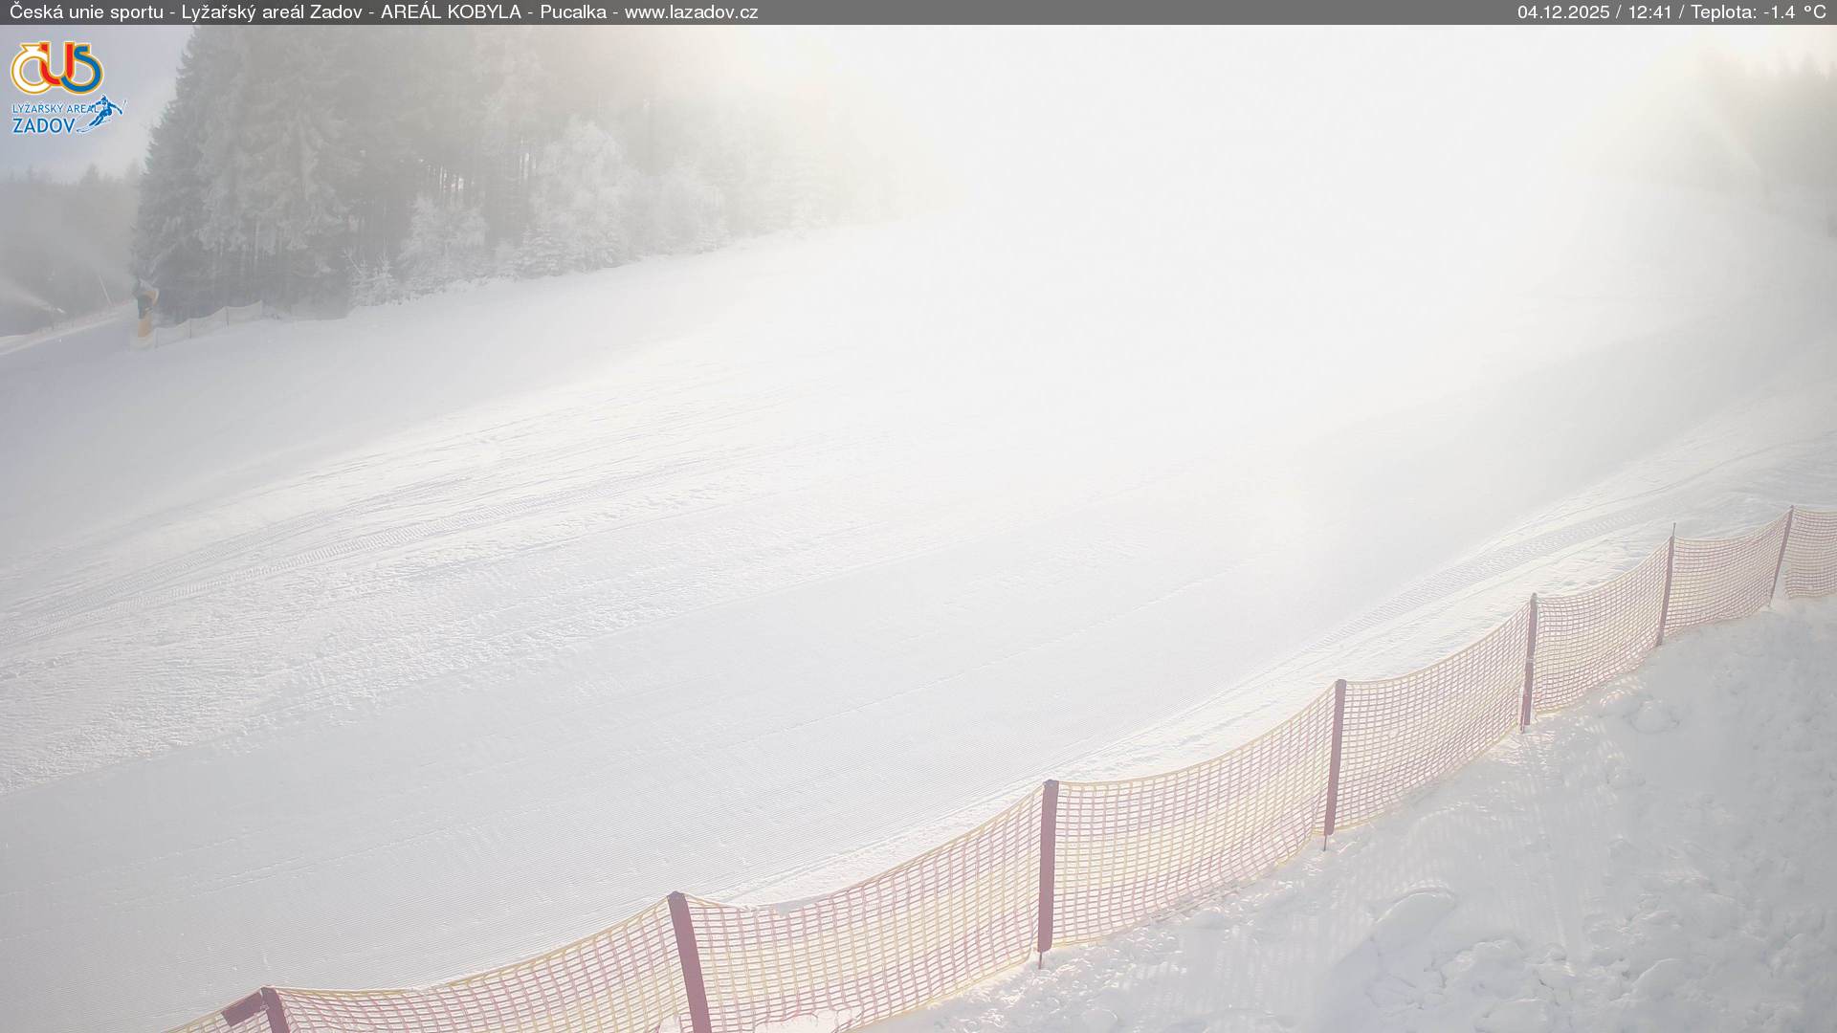1837x1033 pixels.
Task: Select the AREÁL KOBYLA label in the title bar
Action: [451, 12]
